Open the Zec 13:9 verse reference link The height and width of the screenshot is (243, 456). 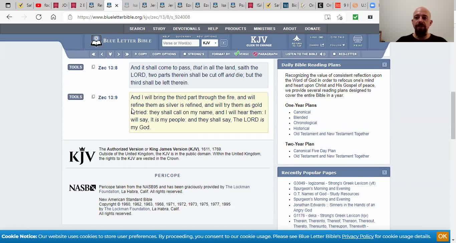(x=108, y=97)
